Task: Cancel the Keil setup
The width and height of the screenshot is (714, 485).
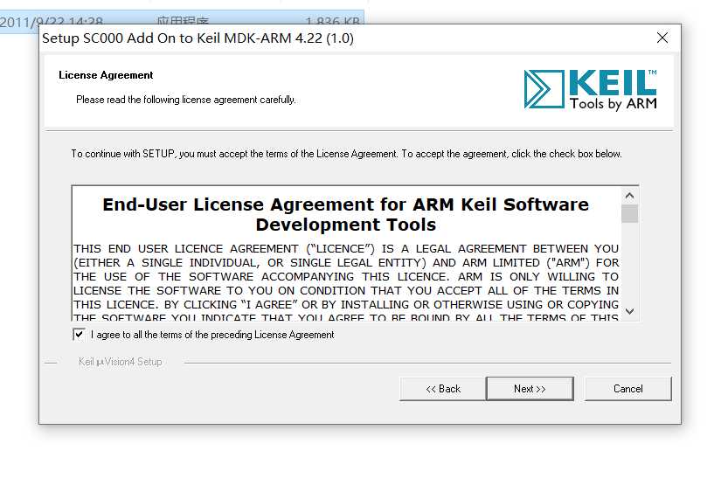Action: pos(628,389)
